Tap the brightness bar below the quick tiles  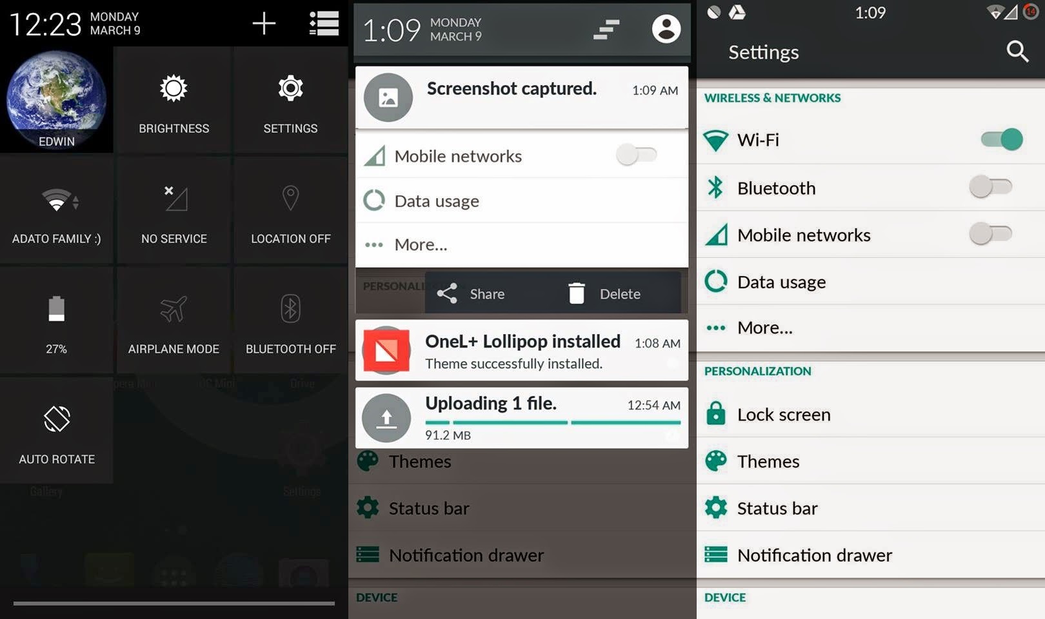tap(174, 604)
